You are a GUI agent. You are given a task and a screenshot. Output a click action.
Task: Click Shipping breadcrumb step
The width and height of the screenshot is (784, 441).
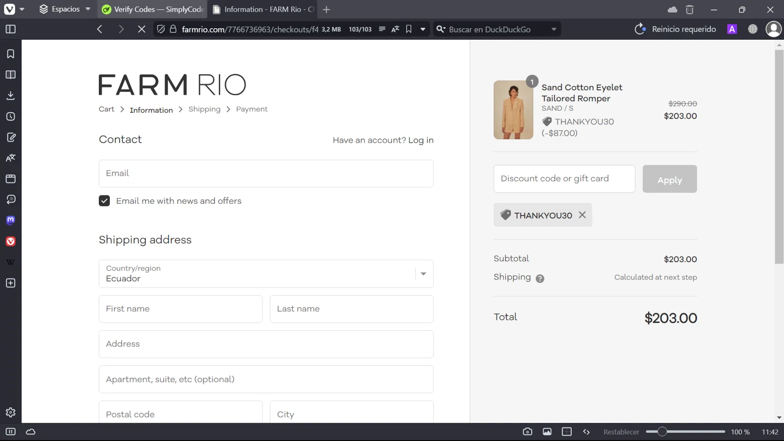[204, 109]
